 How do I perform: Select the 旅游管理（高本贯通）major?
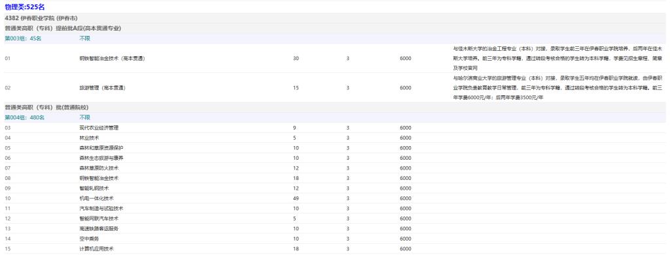pyautogui.click(x=102, y=87)
